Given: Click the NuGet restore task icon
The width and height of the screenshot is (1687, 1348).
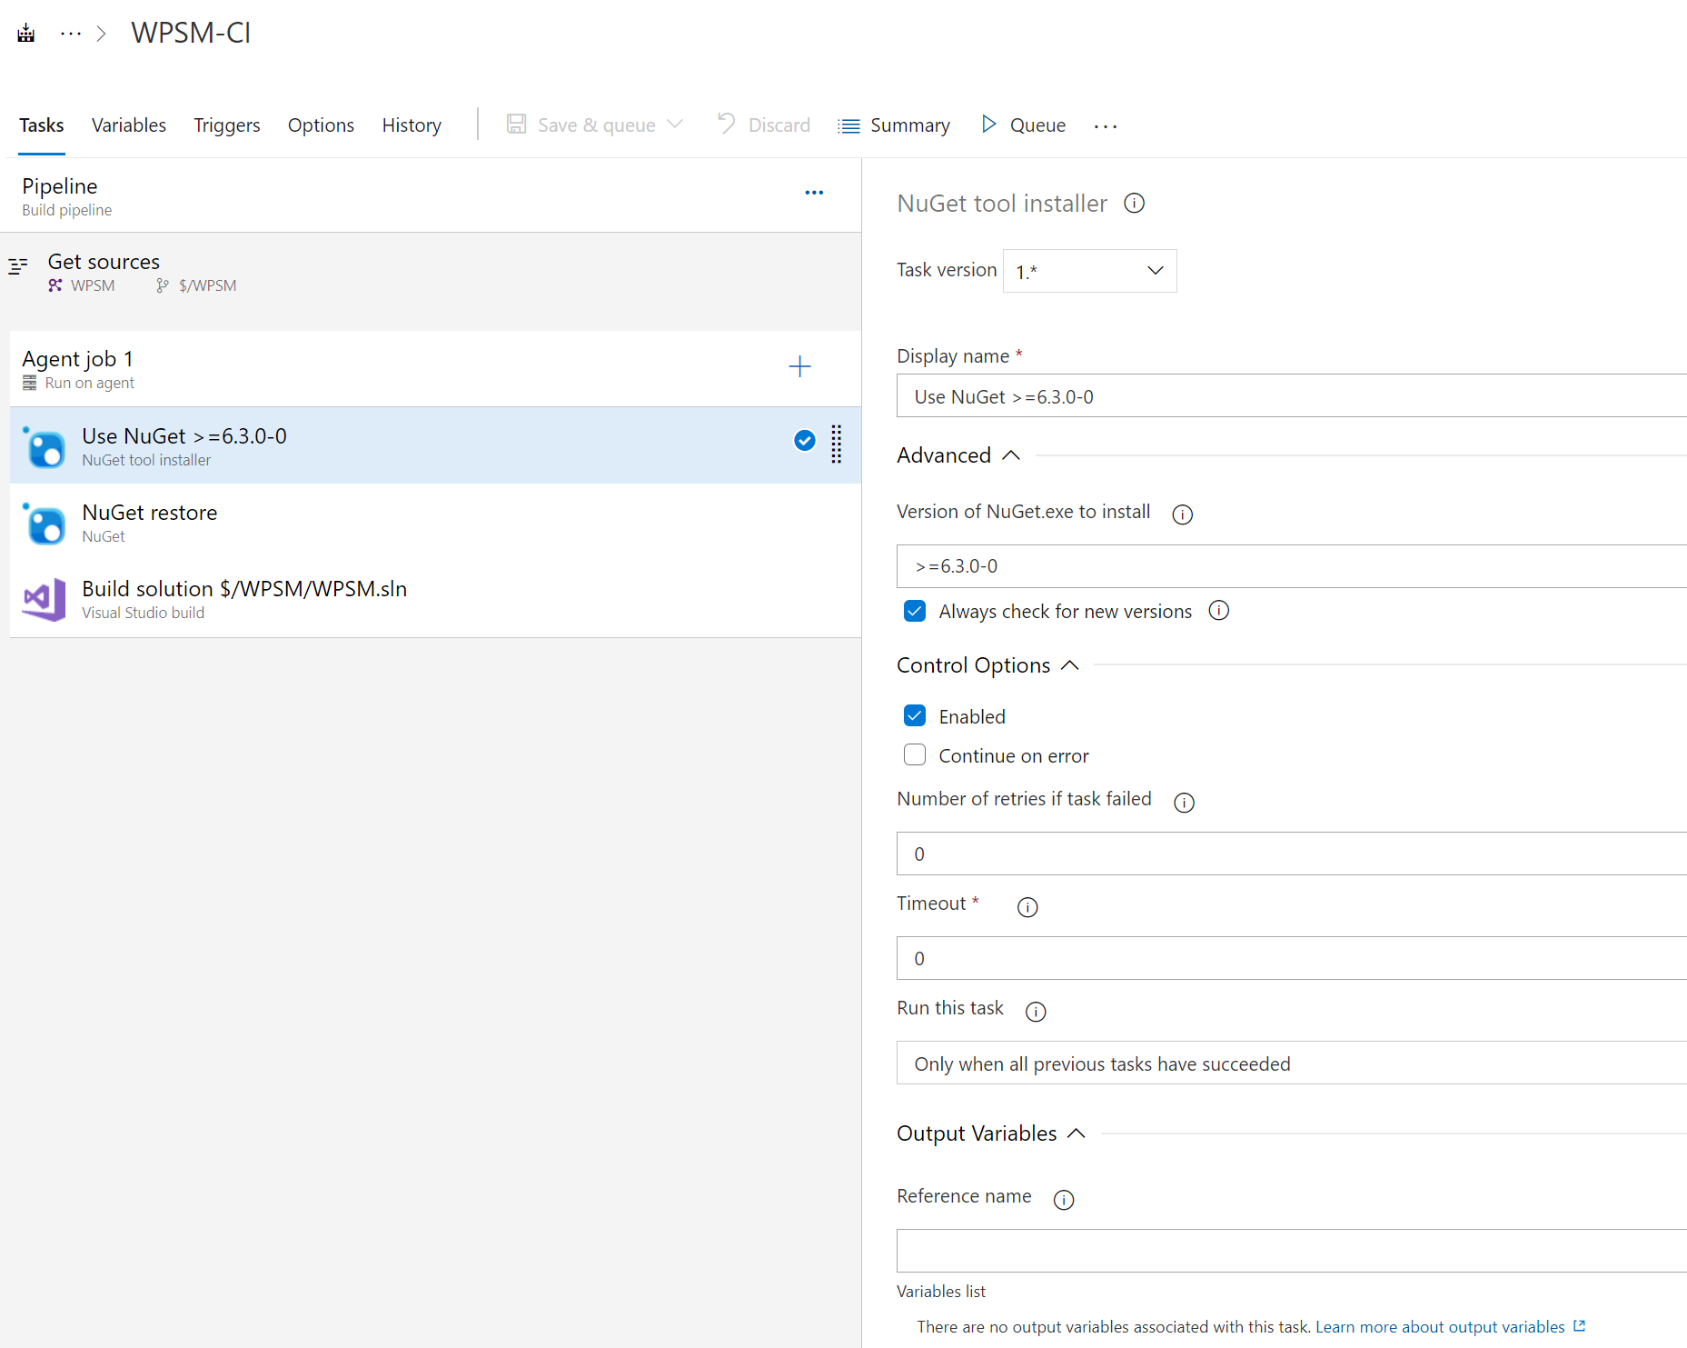Looking at the screenshot, I should point(45,523).
